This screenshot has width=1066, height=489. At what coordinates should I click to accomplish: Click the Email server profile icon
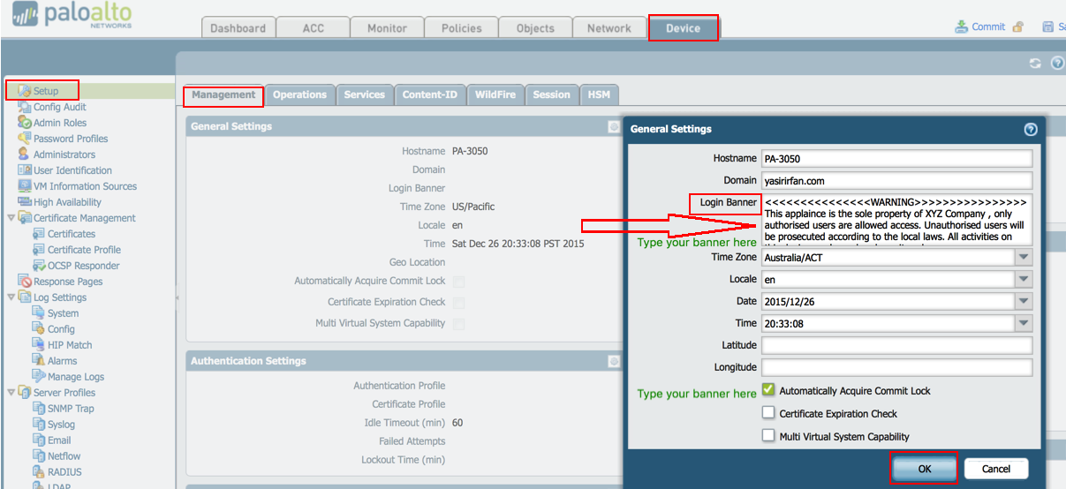[x=39, y=440]
